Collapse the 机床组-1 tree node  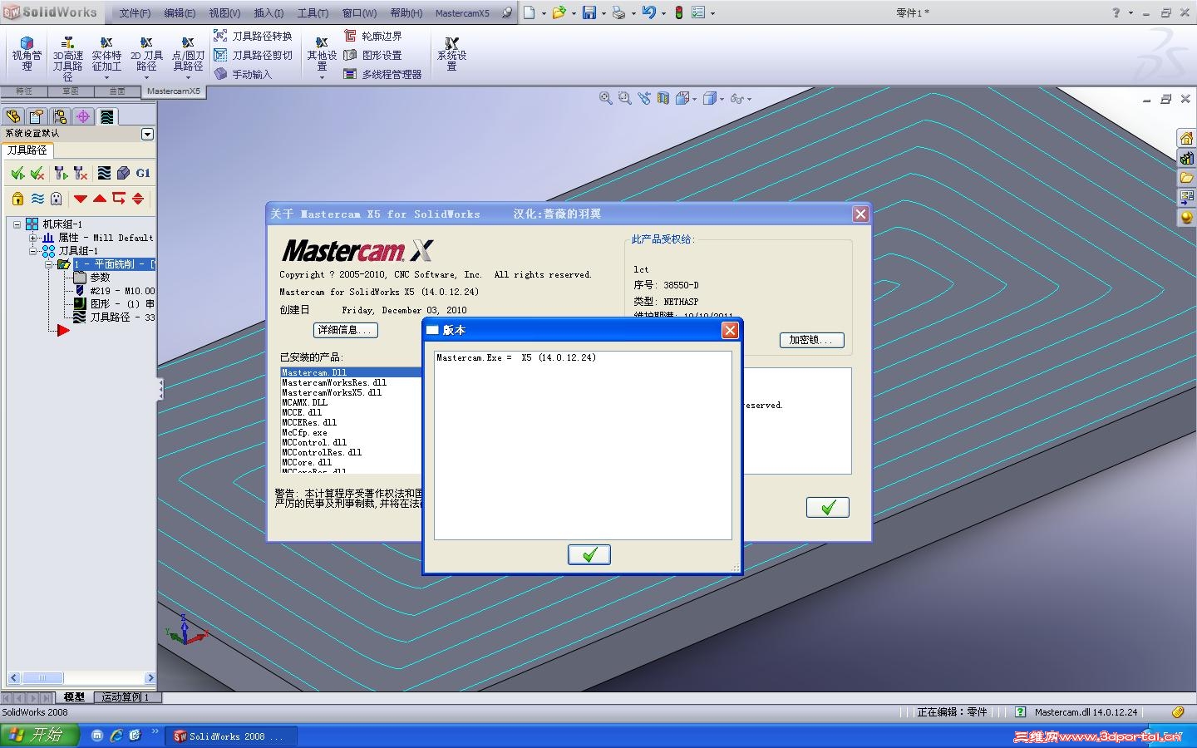pyautogui.click(x=17, y=224)
